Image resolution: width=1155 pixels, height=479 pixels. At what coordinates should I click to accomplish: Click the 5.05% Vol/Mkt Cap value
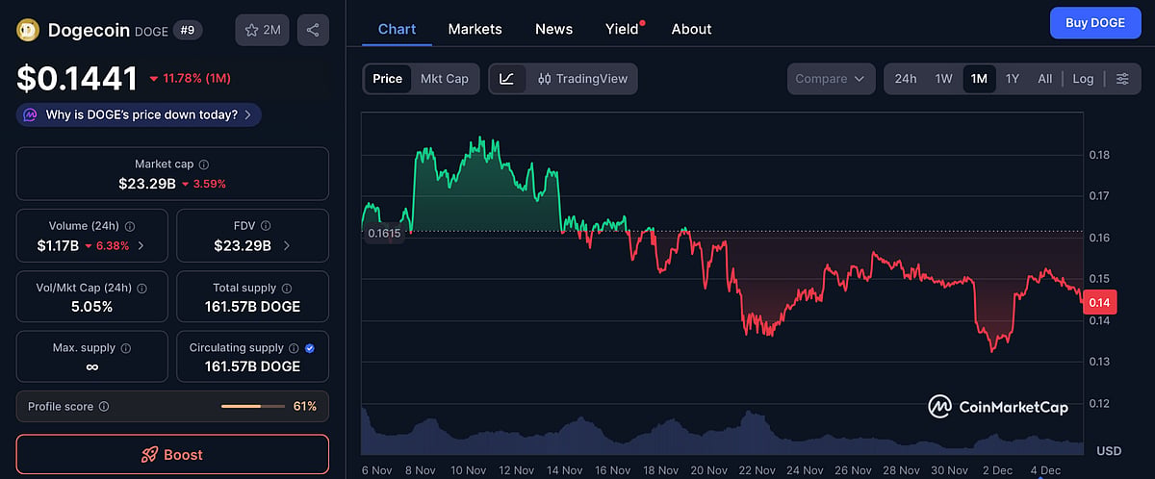(92, 307)
